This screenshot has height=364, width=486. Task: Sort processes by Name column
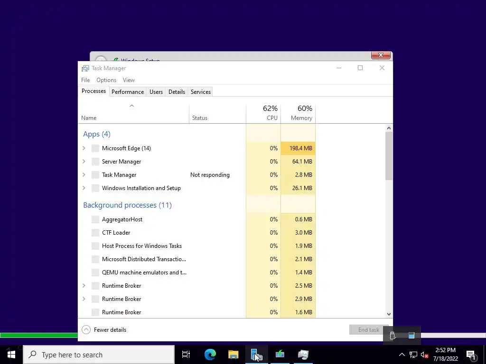[133, 114]
